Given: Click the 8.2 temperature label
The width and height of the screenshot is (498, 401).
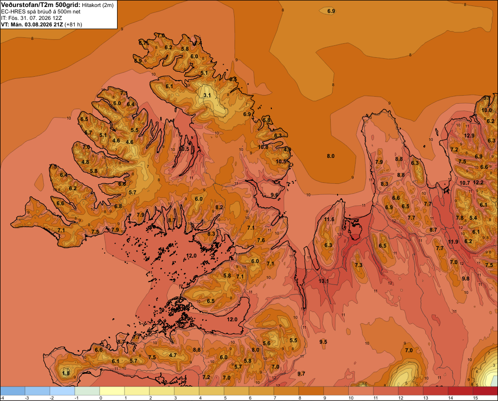Looking at the screenshot, I should tap(219, 207).
